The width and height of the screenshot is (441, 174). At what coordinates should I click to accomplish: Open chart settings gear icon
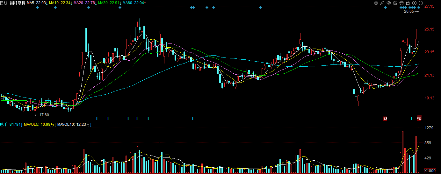click(x=376, y=3)
